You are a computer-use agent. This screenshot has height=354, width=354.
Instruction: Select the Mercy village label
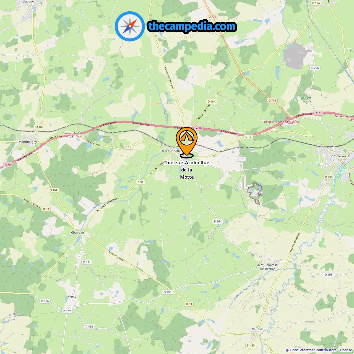click(x=72, y=296)
